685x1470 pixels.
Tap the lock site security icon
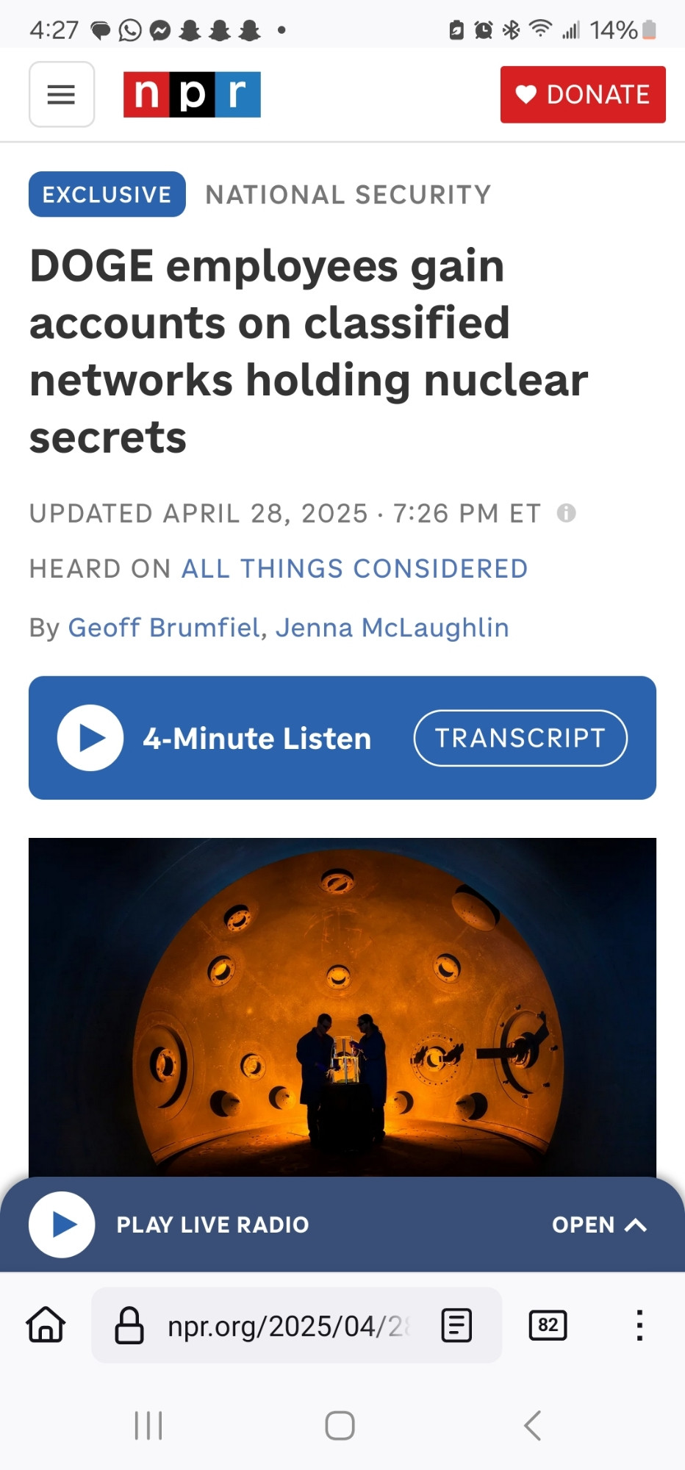click(x=129, y=1325)
